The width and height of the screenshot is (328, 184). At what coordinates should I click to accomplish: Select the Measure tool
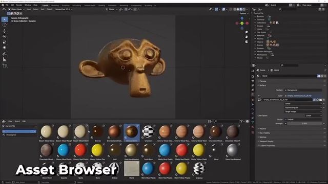[5, 60]
